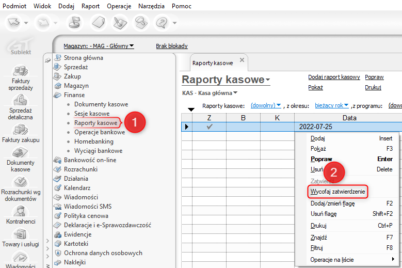Open the Narzędzia menu
Viewport: 402px width, 268px height.
pyautogui.click(x=151, y=6)
